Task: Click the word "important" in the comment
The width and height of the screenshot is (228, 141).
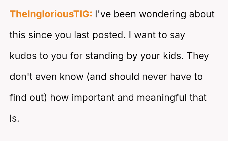Action: (x=93, y=98)
